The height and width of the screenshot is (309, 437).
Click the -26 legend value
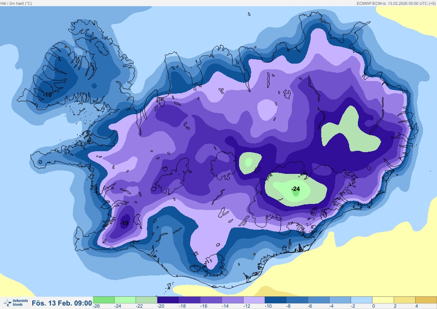pos(97,306)
